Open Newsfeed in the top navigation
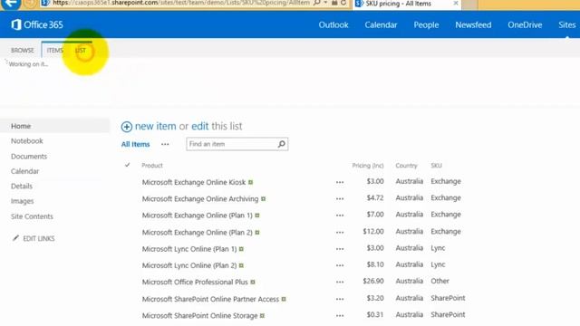Screen dimensions: 580x326 [x=473, y=24]
